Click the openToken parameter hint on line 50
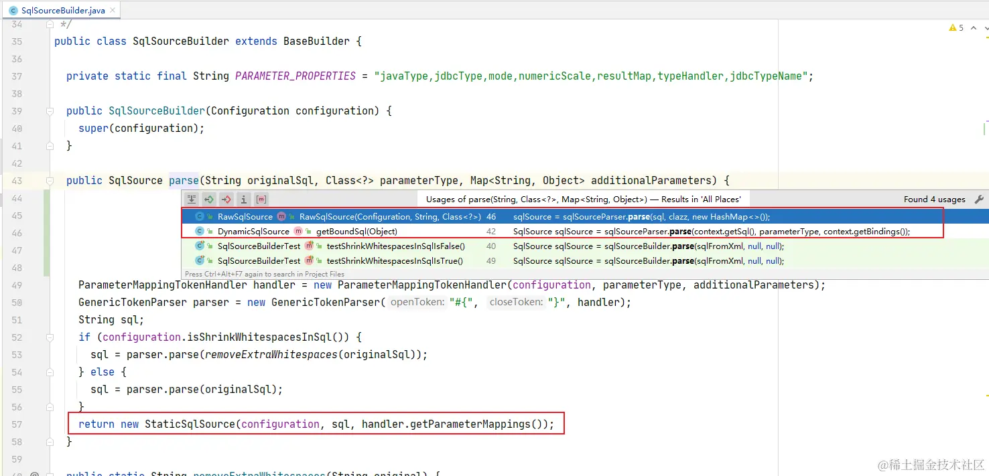The width and height of the screenshot is (989, 476). point(419,303)
